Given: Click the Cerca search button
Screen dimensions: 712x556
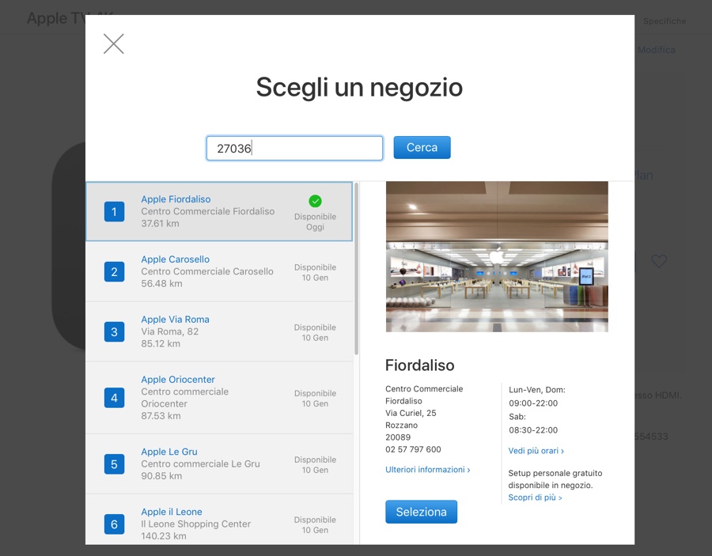Looking at the screenshot, I should pyautogui.click(x=422, y=148).
